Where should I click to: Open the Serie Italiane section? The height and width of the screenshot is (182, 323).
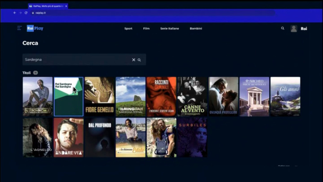(169, 28)
